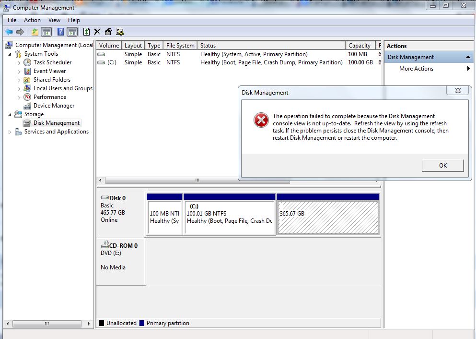Viewport: 476px width, 339px height.
Task: Click the Storage node icon
Action: (x=18, y=114)
